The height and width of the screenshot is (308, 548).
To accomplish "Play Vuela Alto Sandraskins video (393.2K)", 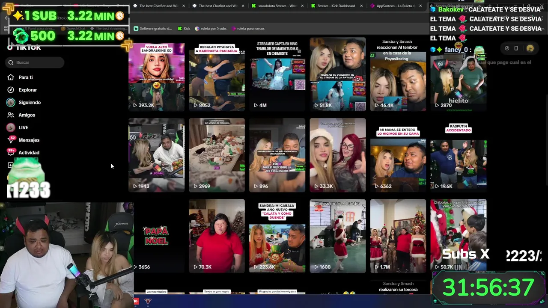I will (156, 74).
